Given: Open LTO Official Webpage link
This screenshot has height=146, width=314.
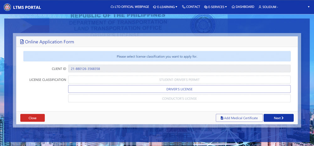Looking at the screenshot, I should 130,7.
